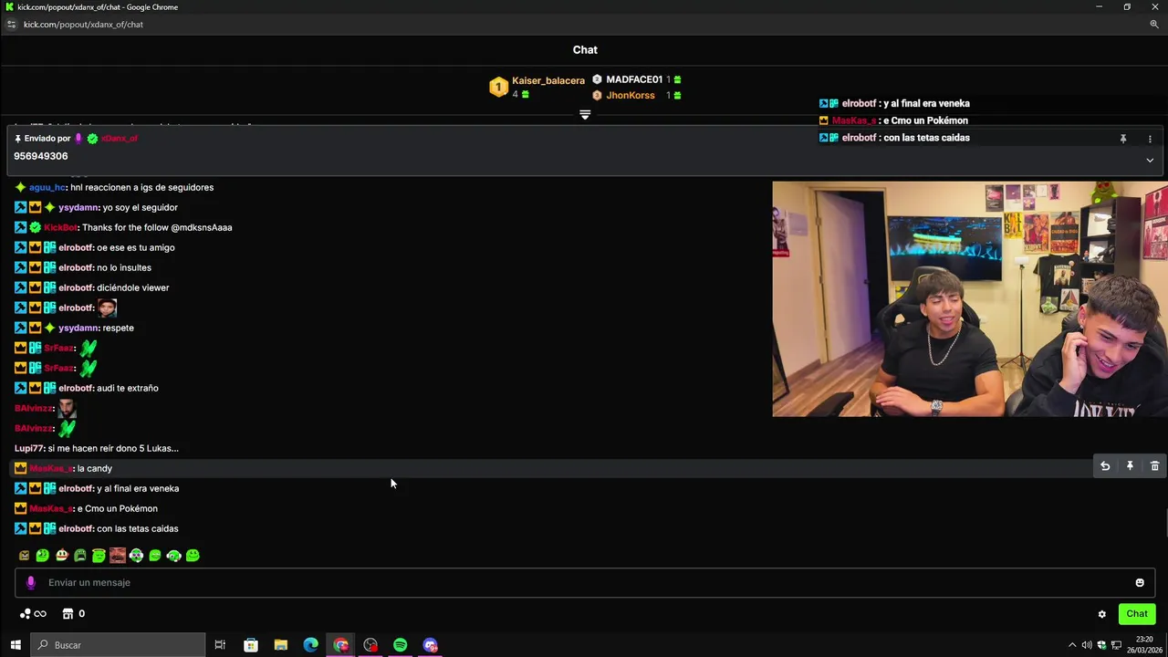Show hidden system tray icons
The image size is (1168, 657).
coord(1072,645)
